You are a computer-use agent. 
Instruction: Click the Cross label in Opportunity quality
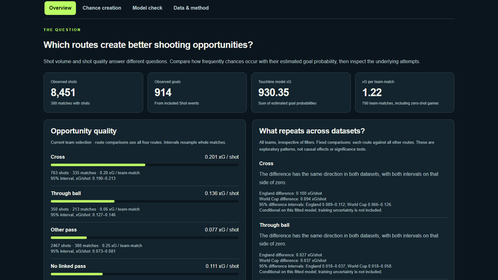(57, 157)
